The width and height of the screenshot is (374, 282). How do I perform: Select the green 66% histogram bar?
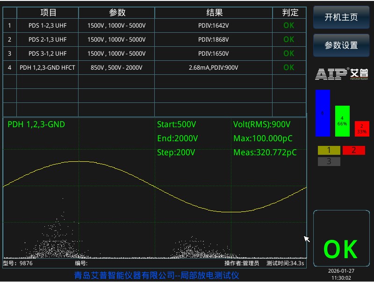[x=342, y=121]
